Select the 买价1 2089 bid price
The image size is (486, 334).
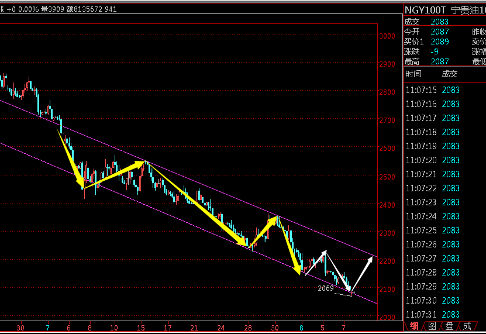427,42
